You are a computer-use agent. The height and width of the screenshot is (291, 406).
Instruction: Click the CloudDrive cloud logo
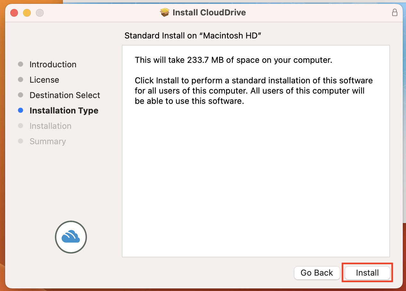(71, 237)
